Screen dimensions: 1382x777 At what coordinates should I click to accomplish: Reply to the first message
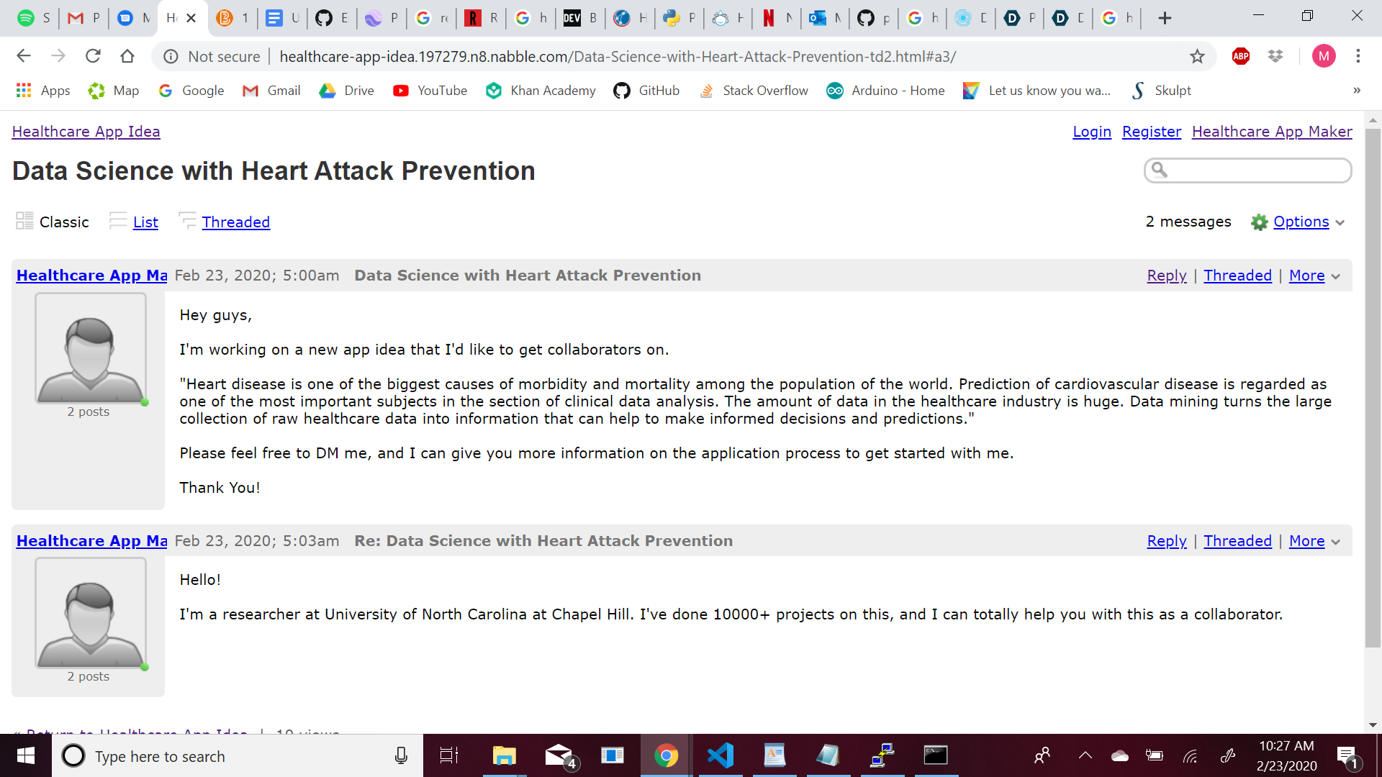pyautogui.click(x=1166, y=276)
